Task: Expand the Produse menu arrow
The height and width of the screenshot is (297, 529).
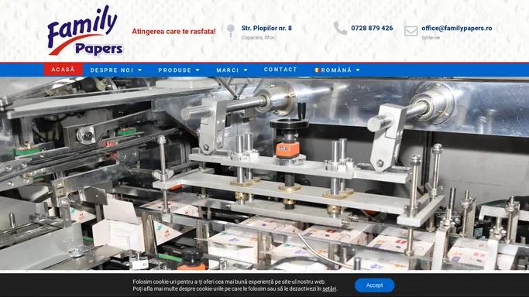Action: 198,70
